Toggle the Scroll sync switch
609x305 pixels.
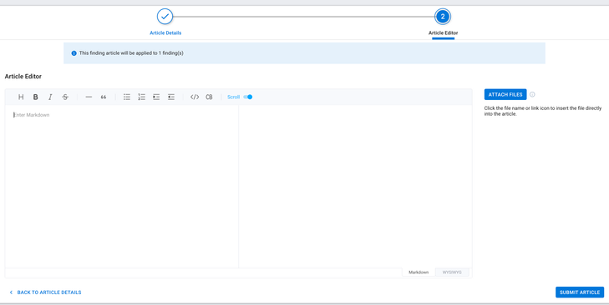coord(248,97)
